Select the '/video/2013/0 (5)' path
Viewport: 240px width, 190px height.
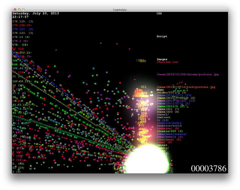coord(171,93)
